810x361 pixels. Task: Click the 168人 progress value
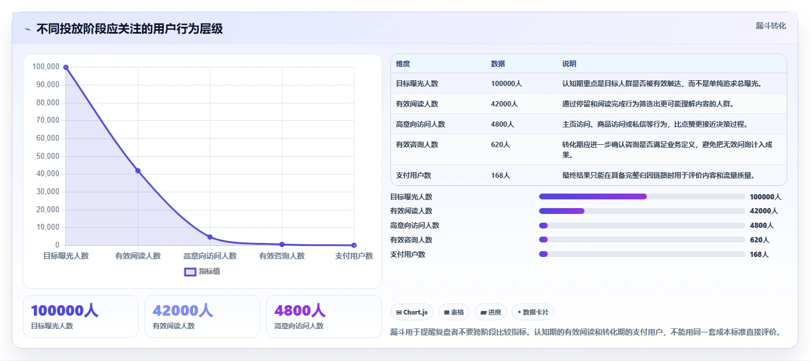point(759,255)
